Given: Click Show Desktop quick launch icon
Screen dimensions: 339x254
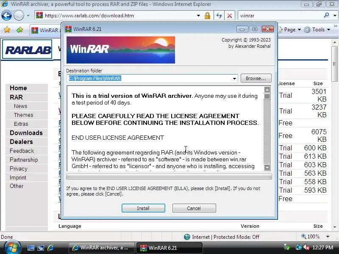Looking at the screenshot, I should (x=31, y=248).
